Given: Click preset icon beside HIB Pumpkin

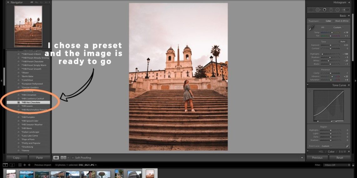Looking at the screenshot, I should point(19,117).
